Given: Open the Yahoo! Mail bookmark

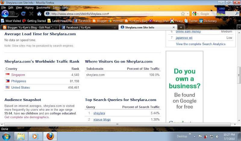Looking at the screenshot, I should (x=159, y=21).
